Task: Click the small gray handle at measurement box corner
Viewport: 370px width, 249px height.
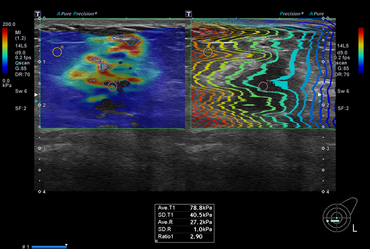Action: coord(156,241)
